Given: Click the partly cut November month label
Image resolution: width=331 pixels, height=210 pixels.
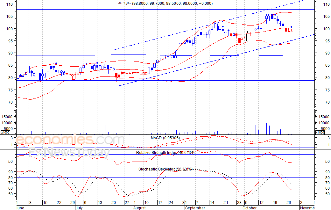Looking at the screenshot, I should tap(307, 208).
